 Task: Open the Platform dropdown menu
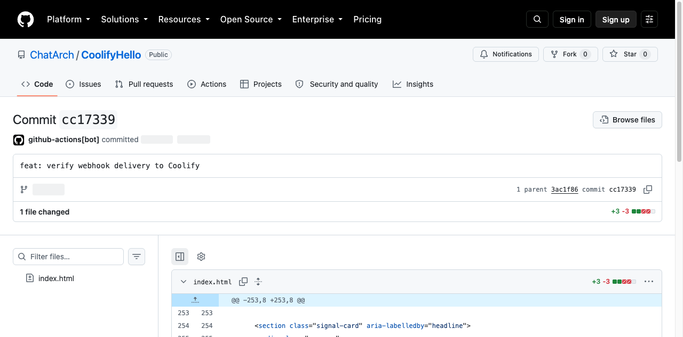(68, 19)
